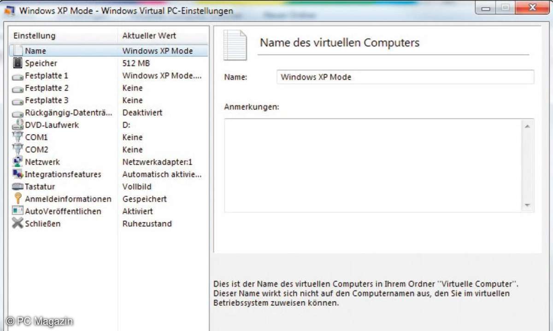Select DVD-Laufwerk setting
The height and width of the screenshot is (331, 553).
tap(52, 125)
